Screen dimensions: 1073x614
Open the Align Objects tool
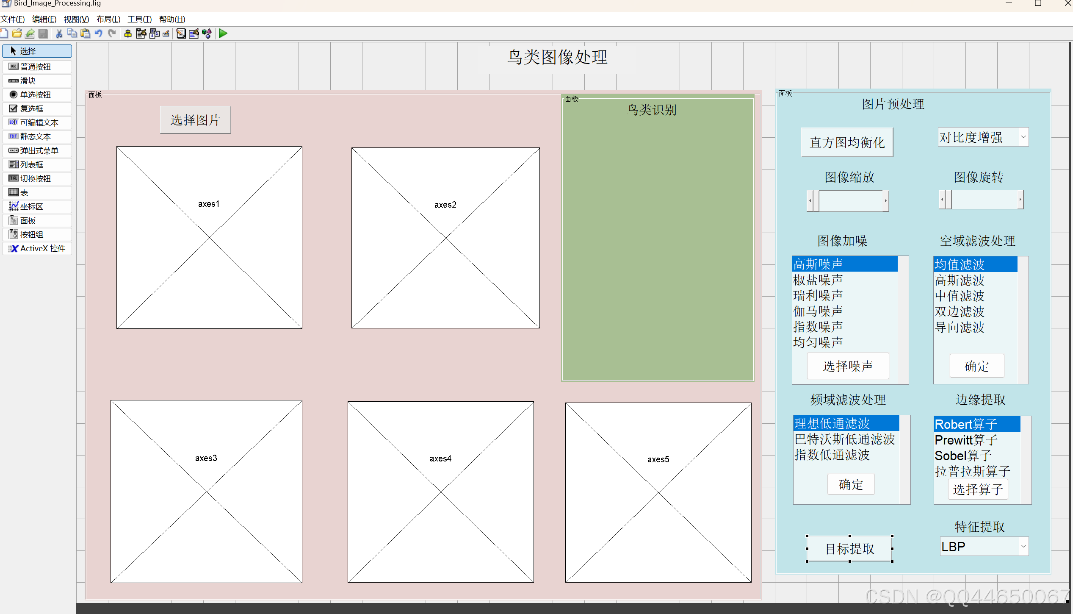[128, 33]
